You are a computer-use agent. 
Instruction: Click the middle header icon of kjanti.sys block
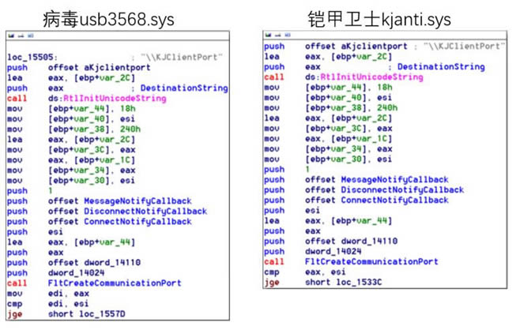[274, 36]
